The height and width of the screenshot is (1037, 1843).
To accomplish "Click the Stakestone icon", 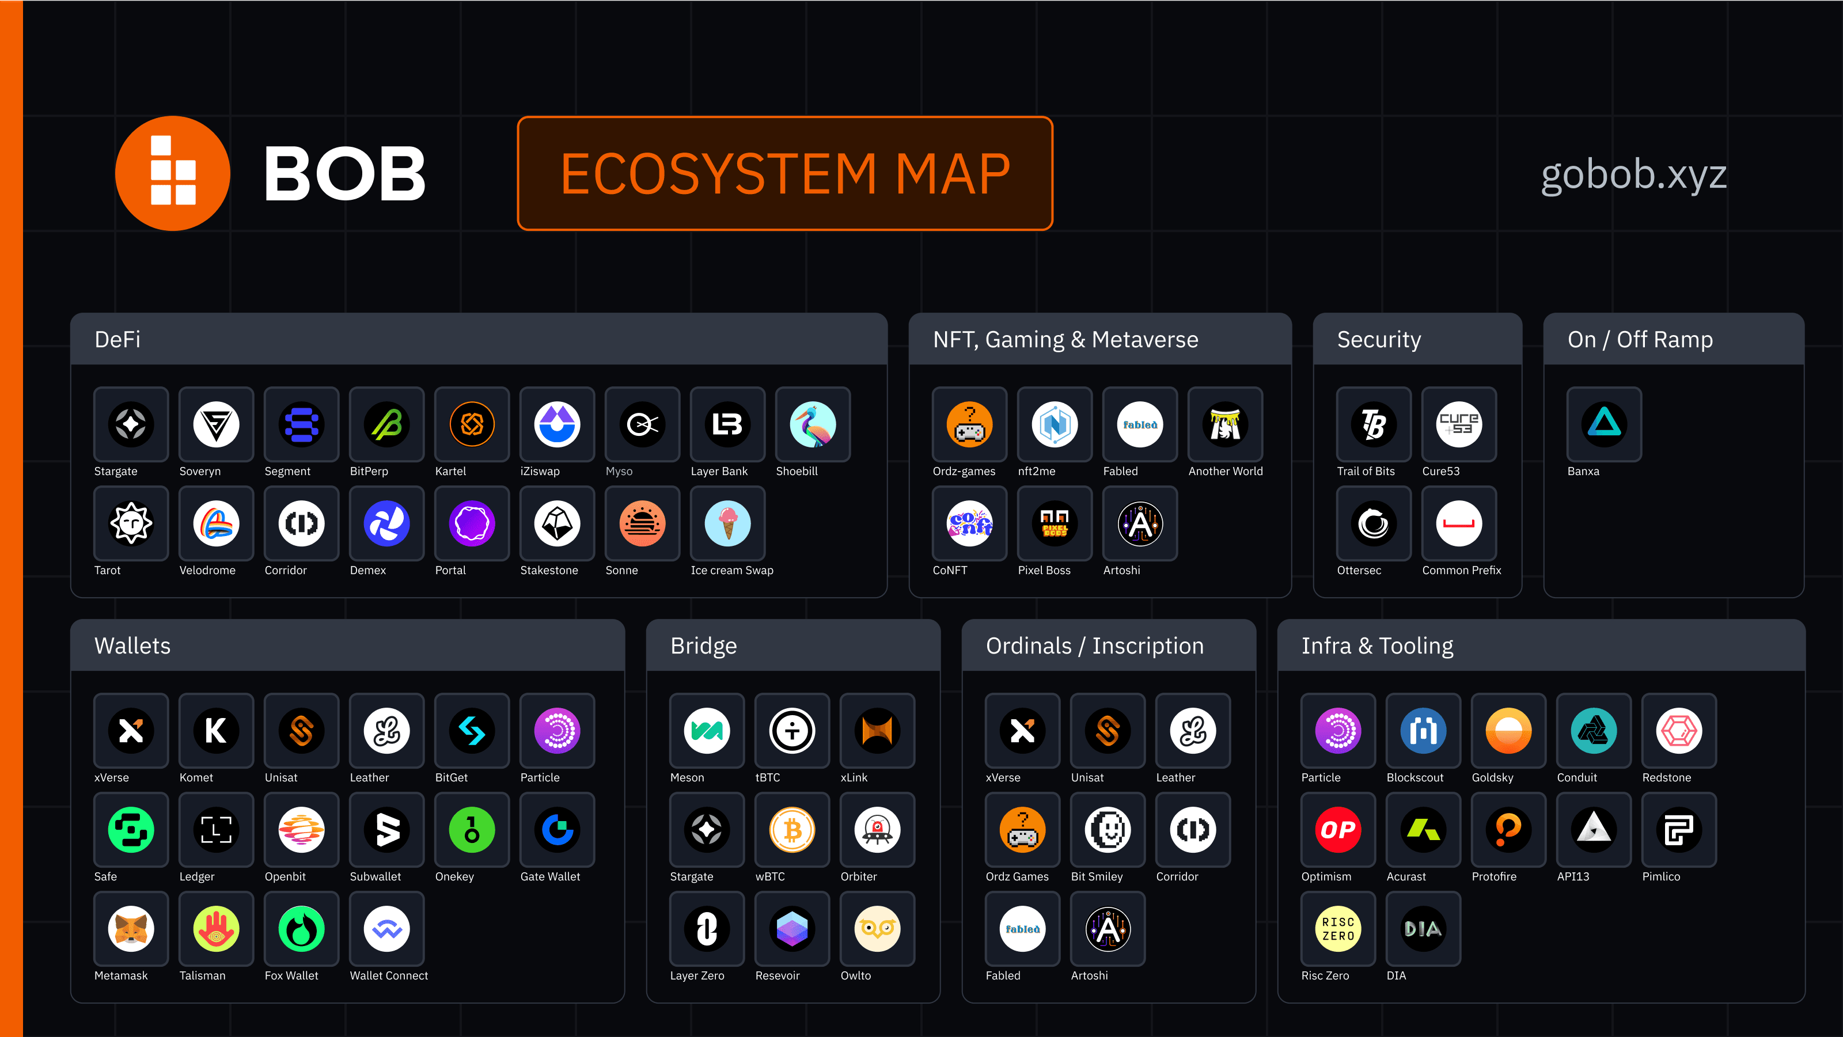I will 556,523.
